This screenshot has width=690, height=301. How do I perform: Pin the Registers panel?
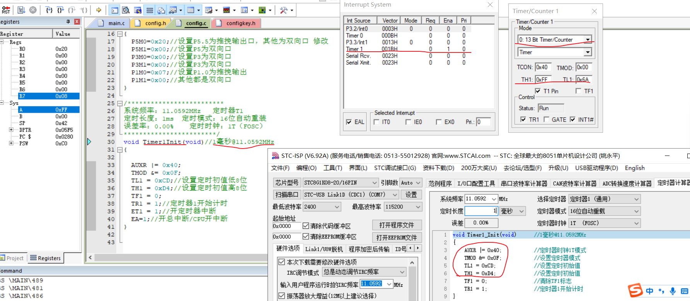68,22
